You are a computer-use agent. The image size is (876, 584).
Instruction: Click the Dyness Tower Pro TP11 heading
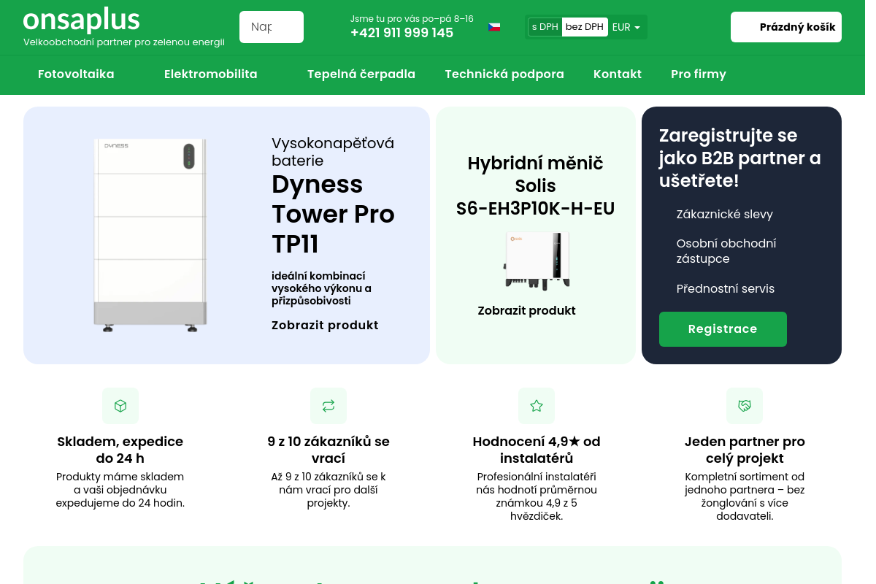(334, 214)
